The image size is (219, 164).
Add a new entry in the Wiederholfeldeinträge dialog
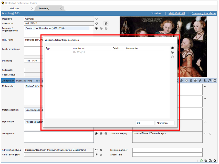coord(172,48)
